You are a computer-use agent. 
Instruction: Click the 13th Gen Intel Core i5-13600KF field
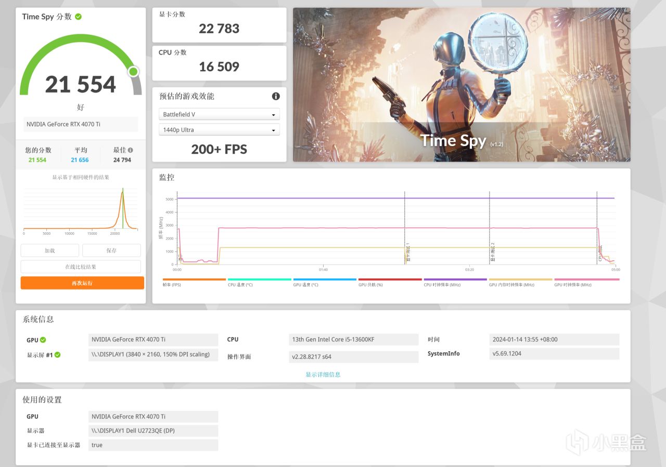(354, 340)
